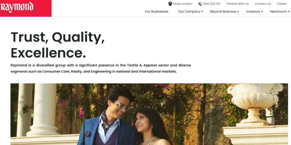Open the Our Company menu

pos(189,11)
